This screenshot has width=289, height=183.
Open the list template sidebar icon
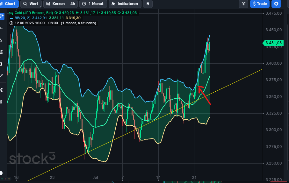point(1,102)
